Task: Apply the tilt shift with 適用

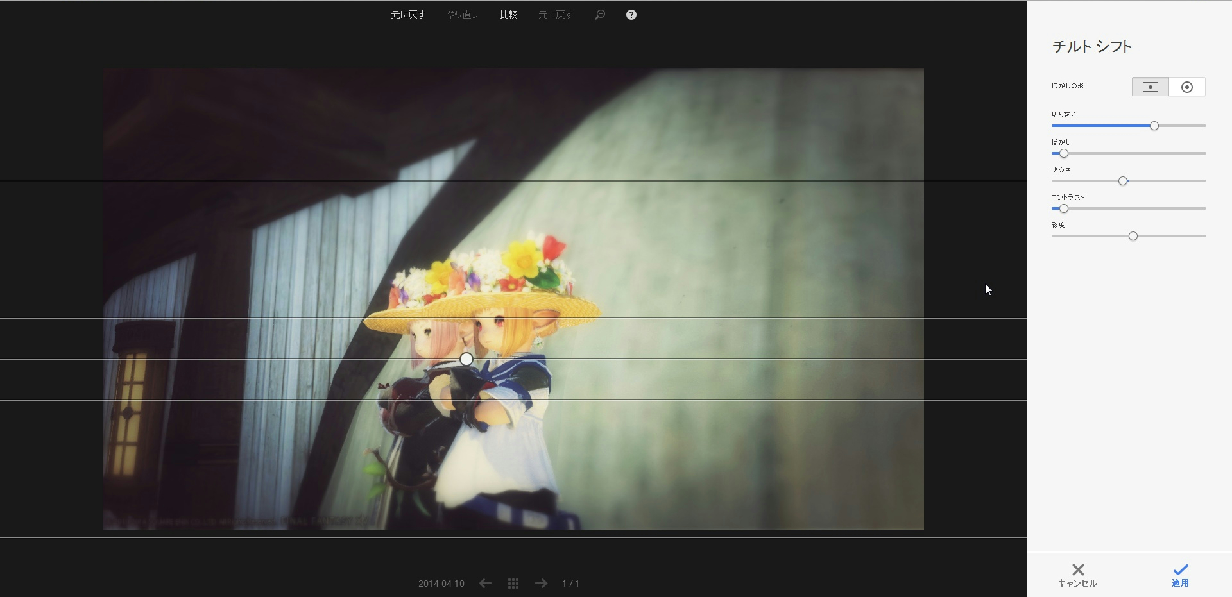Action: coord(1180,575)
